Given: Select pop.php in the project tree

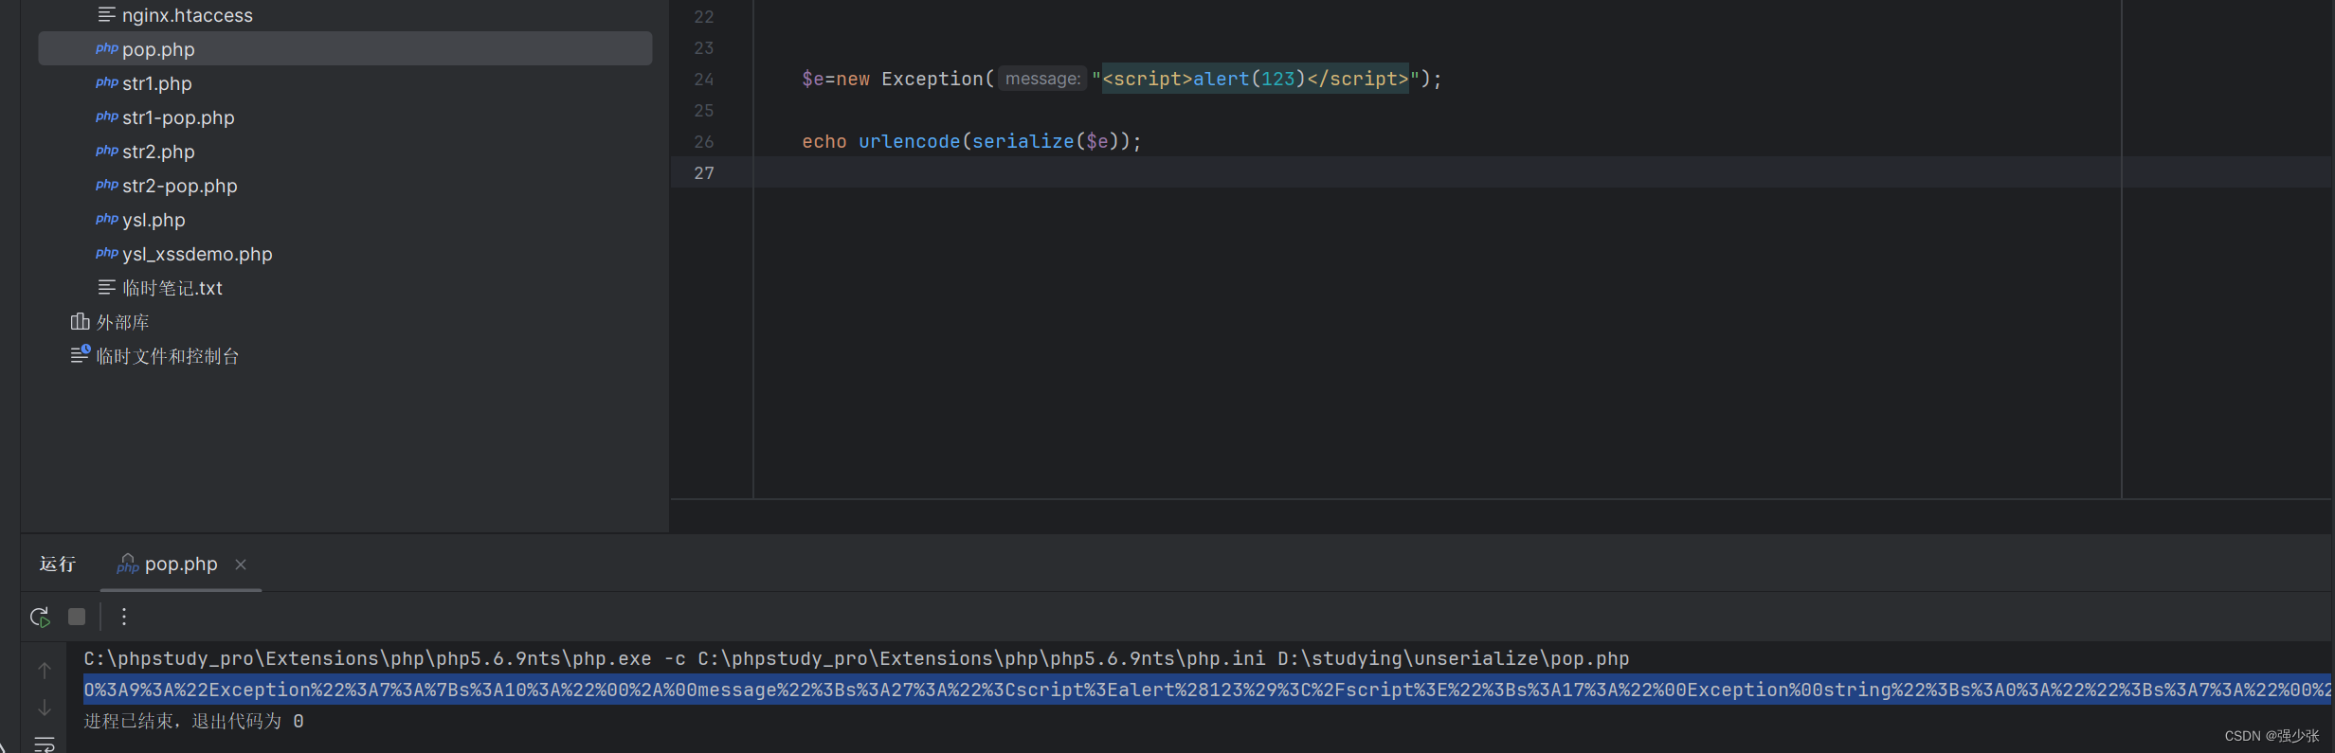Looking at the screenshot, I should point(345,48).
